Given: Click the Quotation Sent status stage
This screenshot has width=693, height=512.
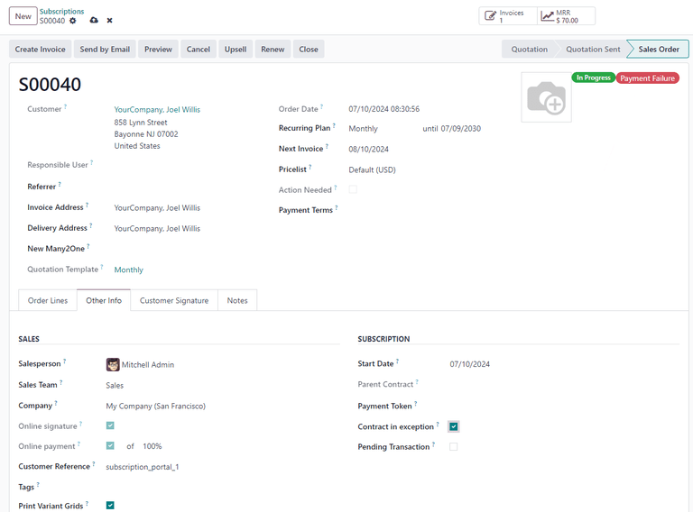Looking at the screenshot, I should 593,50.
